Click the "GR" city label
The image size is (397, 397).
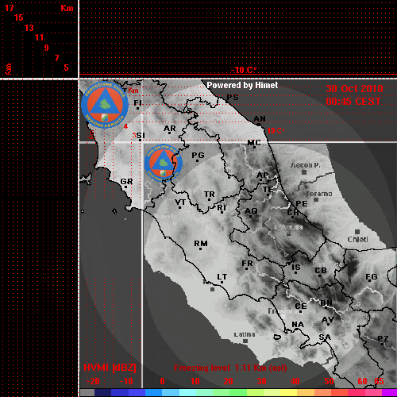click(126, 182)
